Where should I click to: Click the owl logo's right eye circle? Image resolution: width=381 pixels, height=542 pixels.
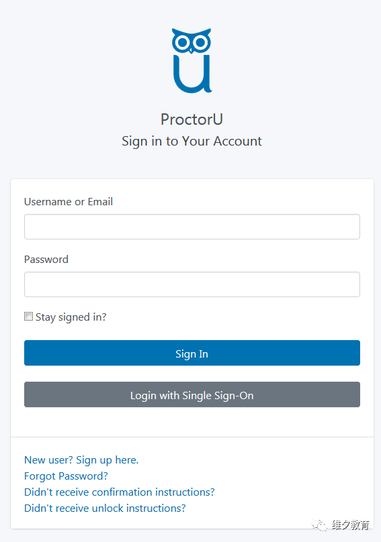pyautogui.click(x=201, y=42)
